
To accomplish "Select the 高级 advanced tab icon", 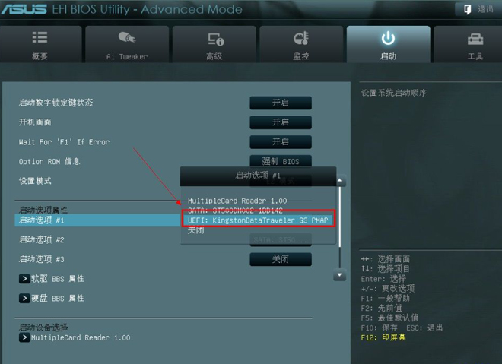I will 216,39.
